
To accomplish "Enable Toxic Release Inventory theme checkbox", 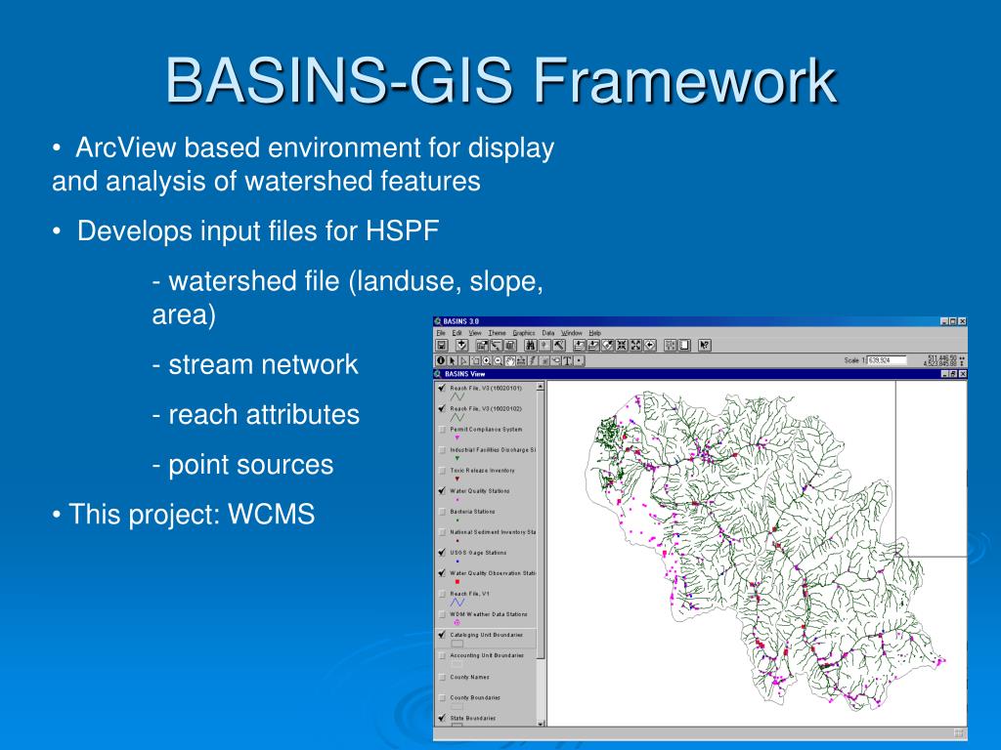I will click(x=442, y=470).
